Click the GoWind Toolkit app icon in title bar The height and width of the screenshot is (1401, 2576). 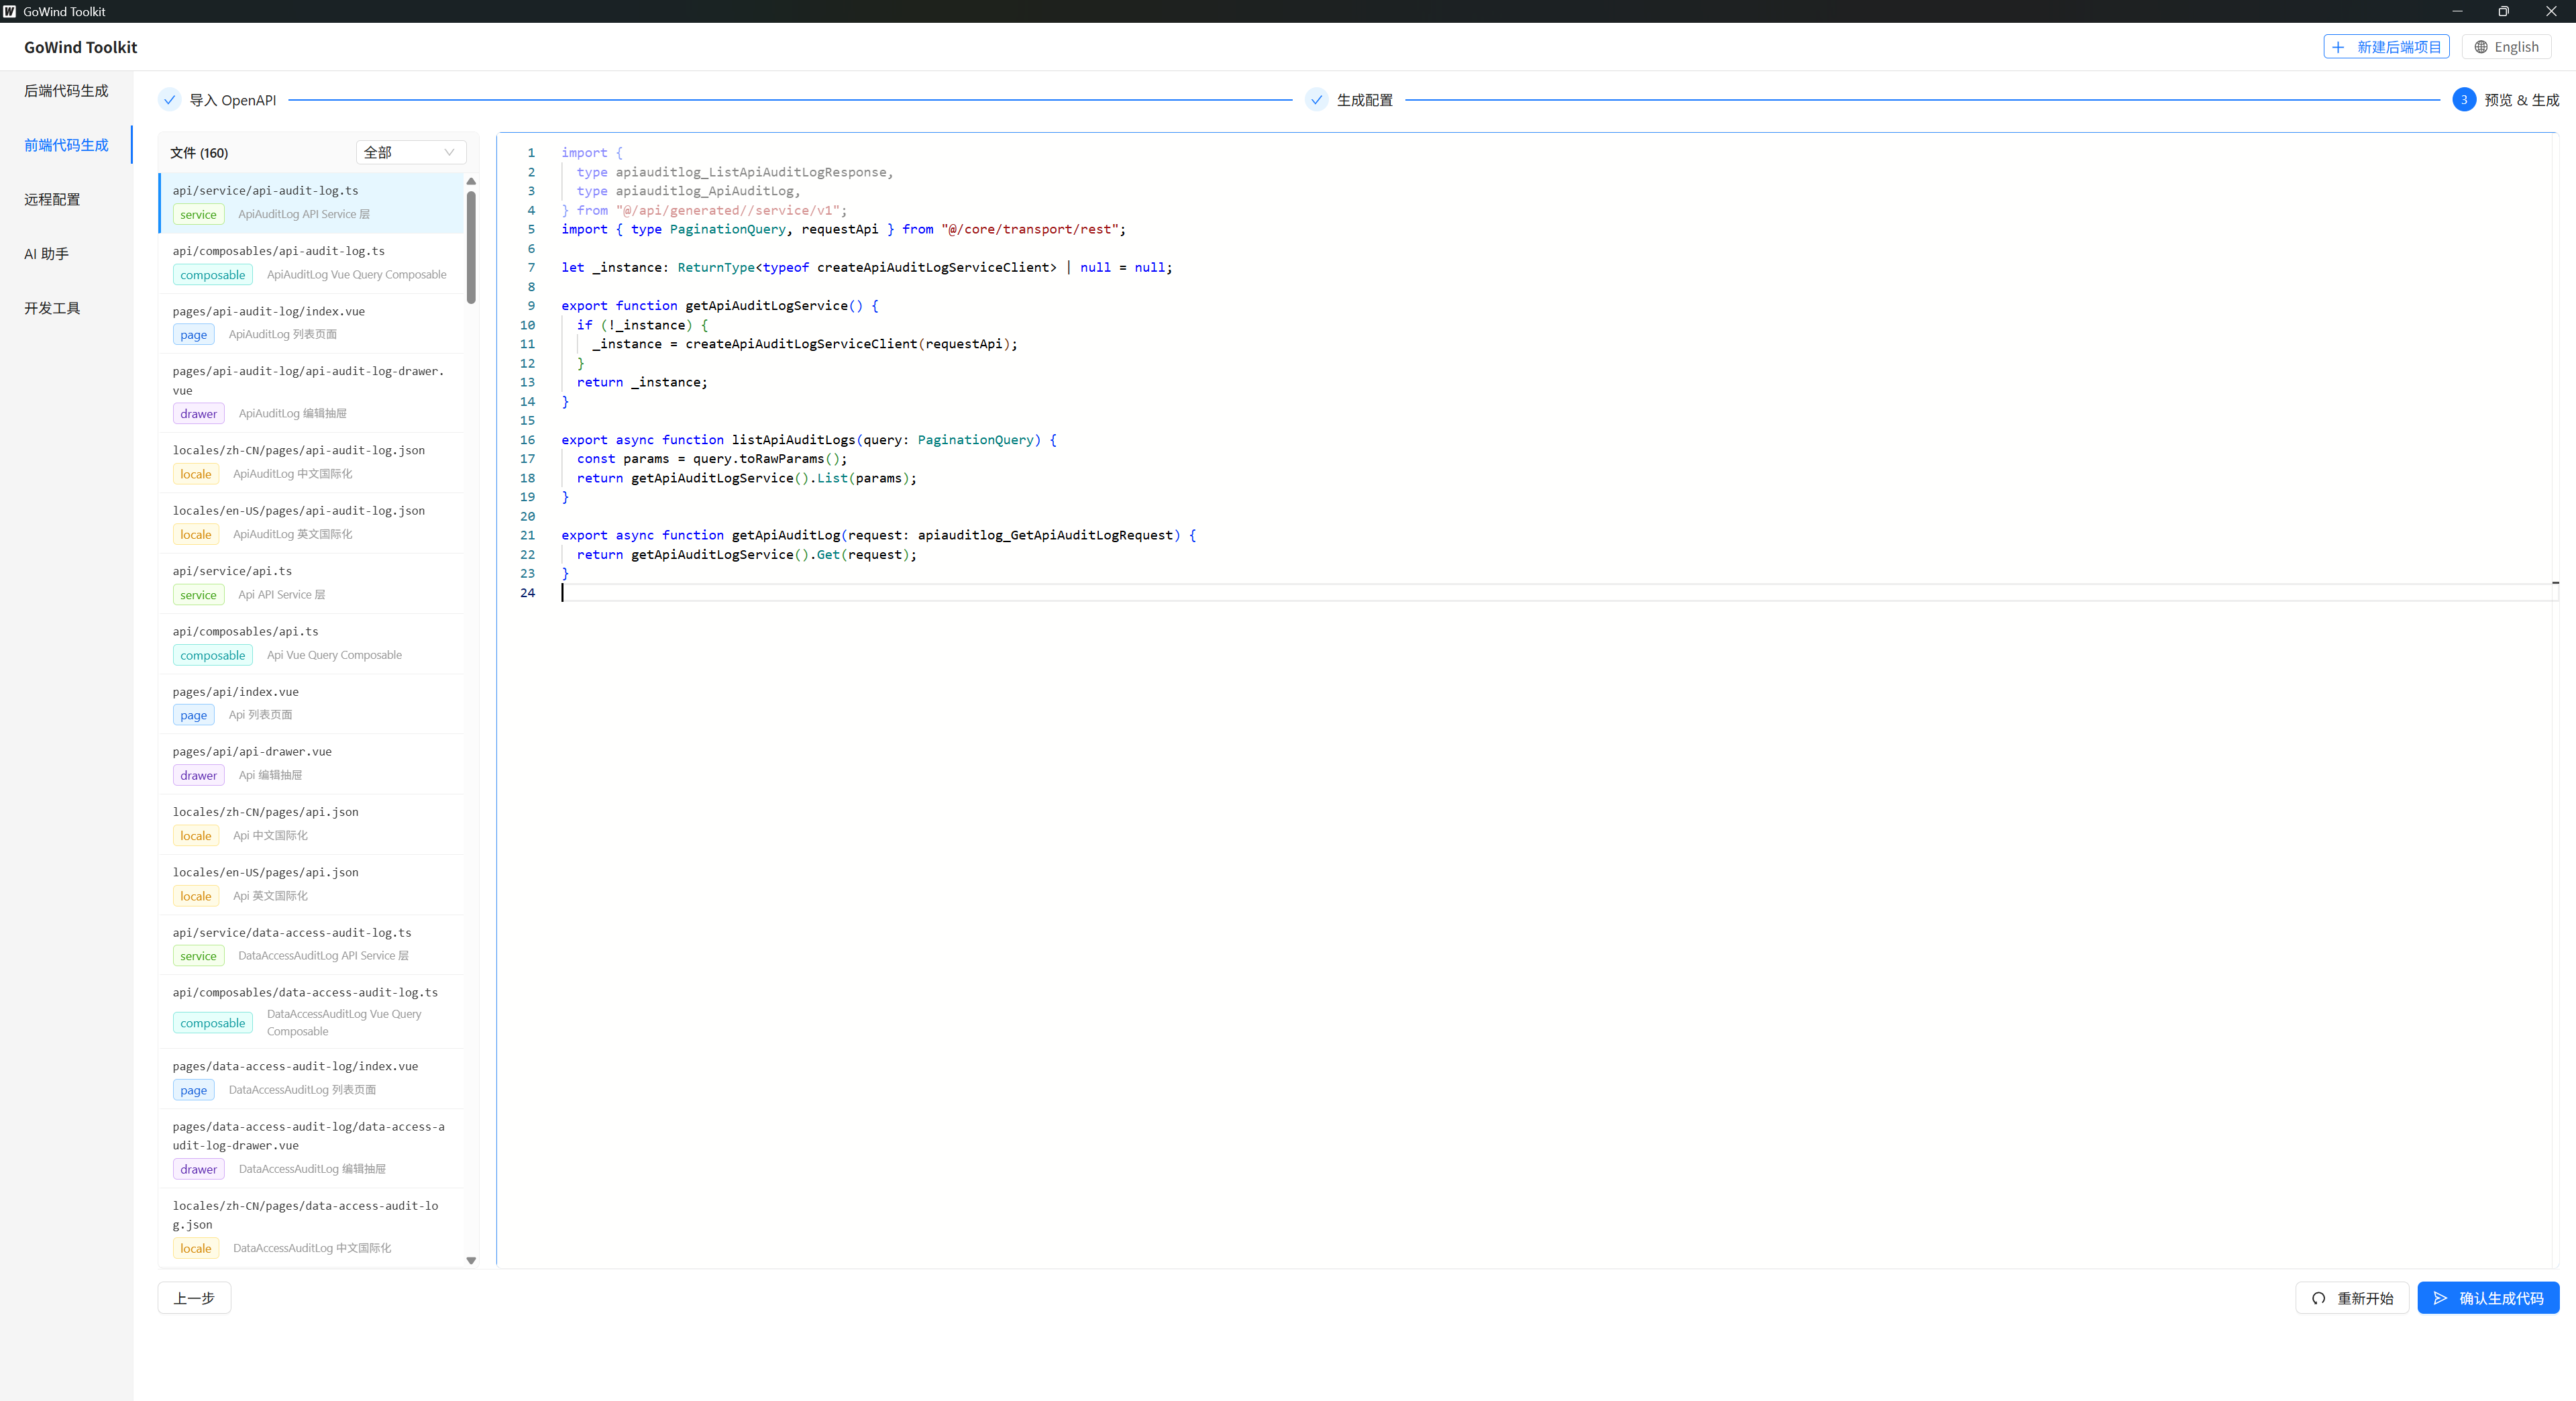[x=10, y=11]
